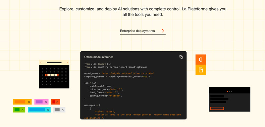Image resolution: width=265 pixels, height=127 pixels.
Task: Go to previous month in calendar widget
Action: [41, 63]
